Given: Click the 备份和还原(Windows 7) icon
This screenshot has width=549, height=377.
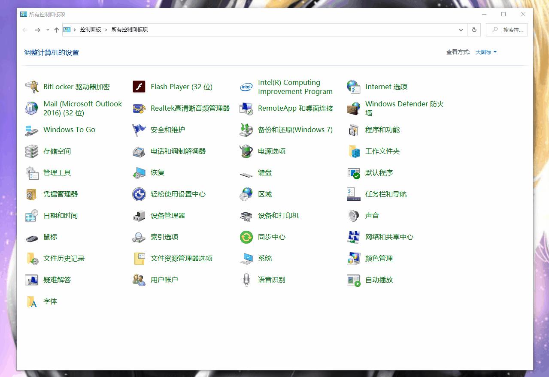Looking at the screenshot, I should [x=246, y=130].
